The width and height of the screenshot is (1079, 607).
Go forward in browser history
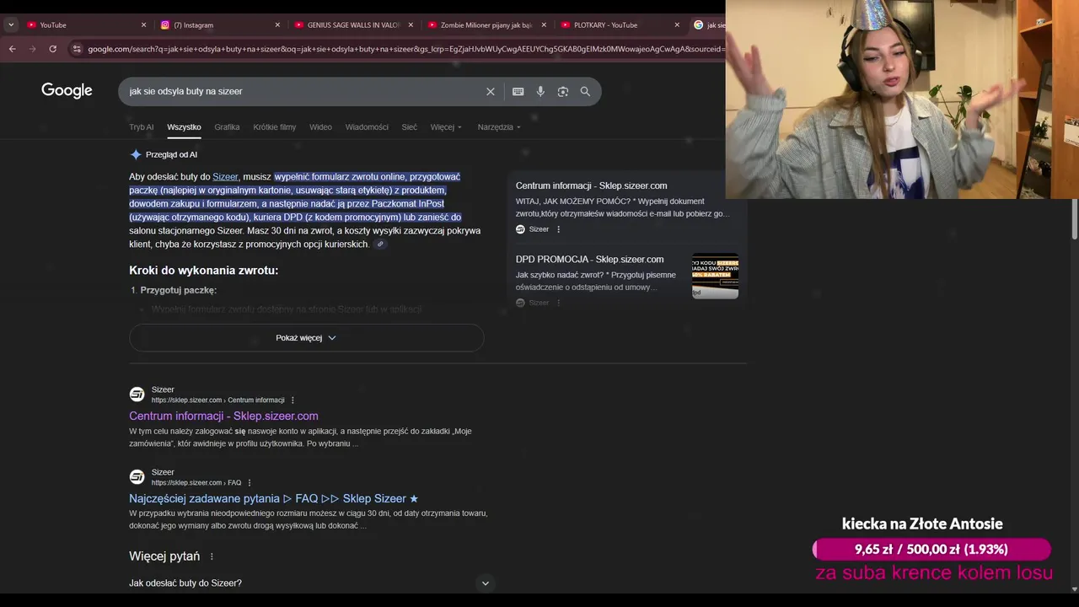pos(32,49)
